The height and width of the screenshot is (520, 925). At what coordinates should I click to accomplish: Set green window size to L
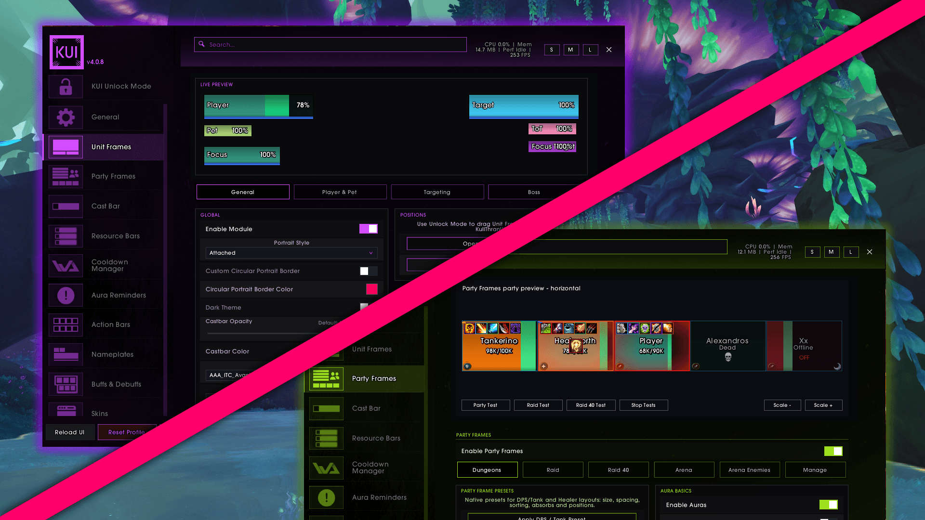point(851,252)
